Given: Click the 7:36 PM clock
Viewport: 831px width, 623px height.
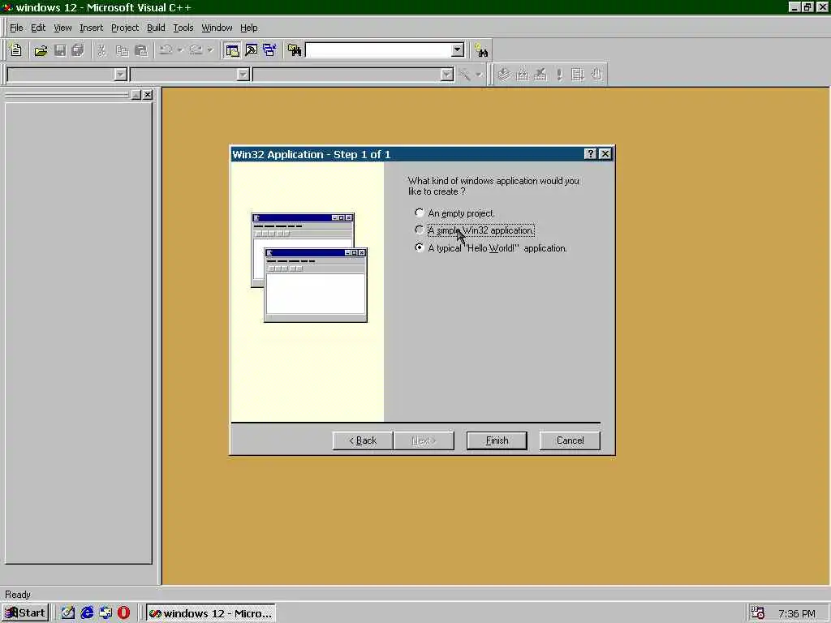Looking at the screenshot, I should [797, 613].
